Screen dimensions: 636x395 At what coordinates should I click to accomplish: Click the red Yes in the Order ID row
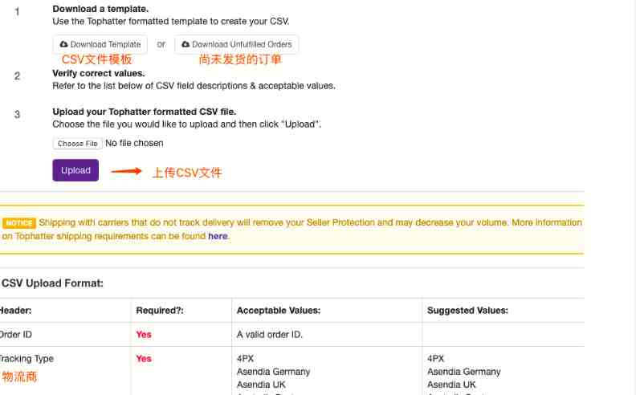pyautogui.click(x=144, y=335)
